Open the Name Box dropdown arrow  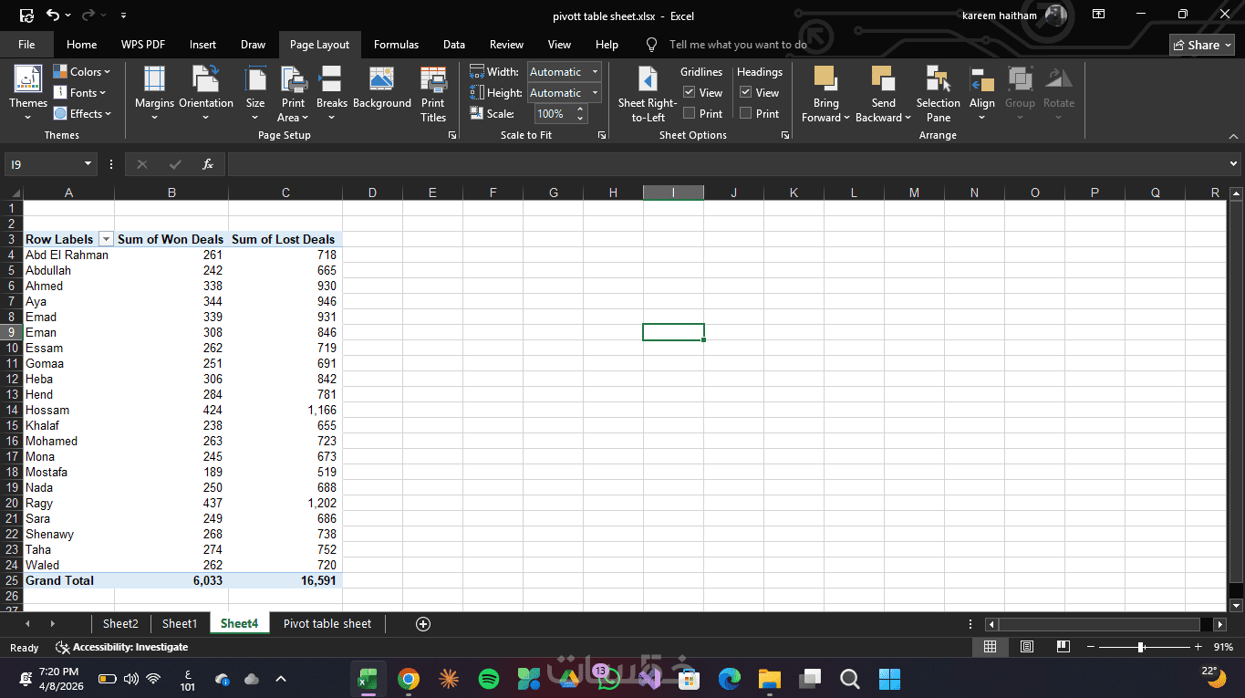coord(88,164)
